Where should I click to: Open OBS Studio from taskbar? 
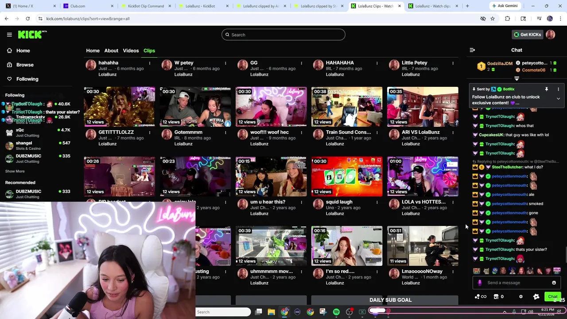click(x=349, y=312)
